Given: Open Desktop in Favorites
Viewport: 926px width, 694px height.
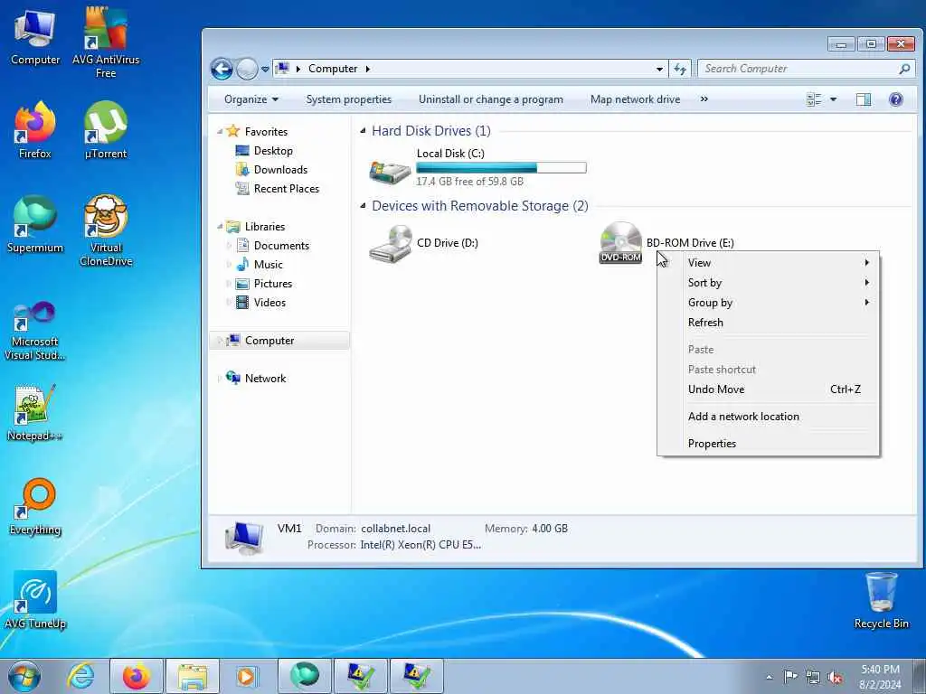Looking at the screenshot, I should [273, 151].
